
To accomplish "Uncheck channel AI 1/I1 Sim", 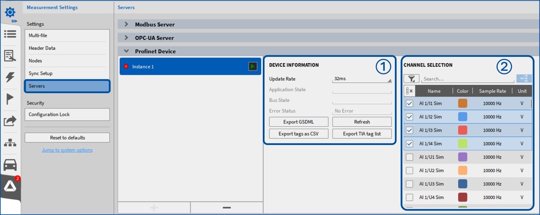I will (x=409, y=103).
